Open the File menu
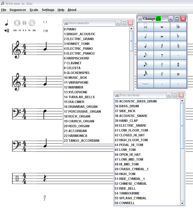This screenshot has height=209, width=193. (x=4, y=10)
